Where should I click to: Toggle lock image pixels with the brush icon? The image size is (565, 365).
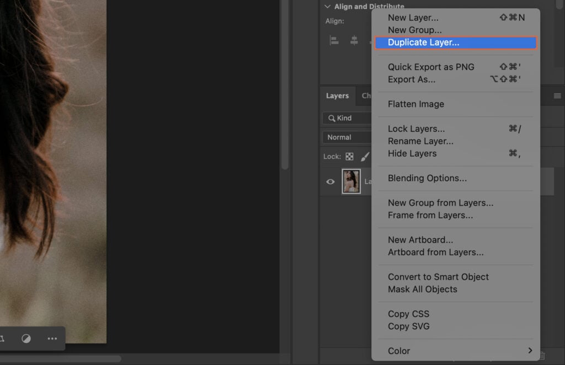(365, 156)
